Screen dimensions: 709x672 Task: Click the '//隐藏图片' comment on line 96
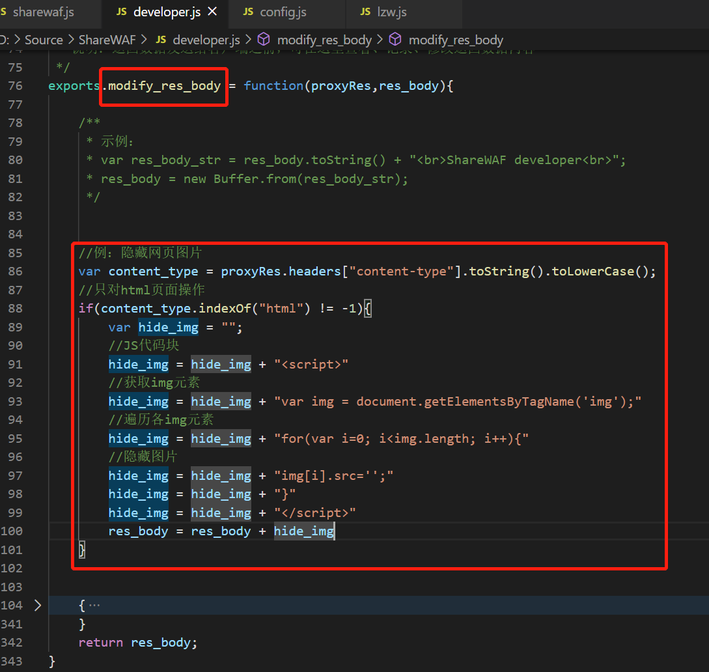143,456
